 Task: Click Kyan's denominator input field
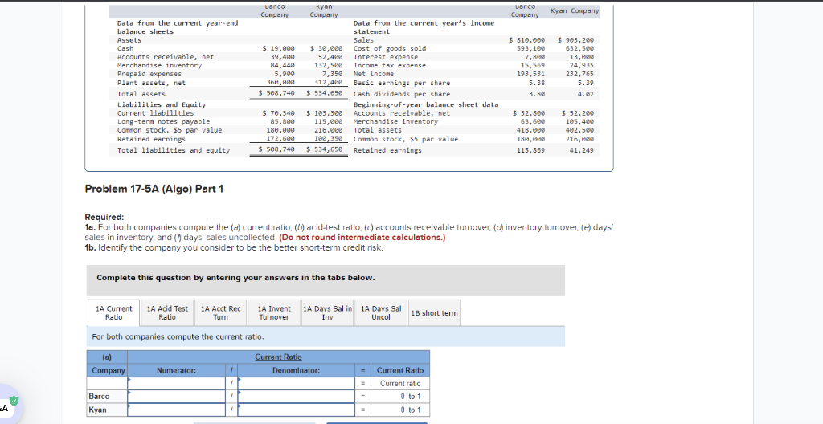point(296,410)
